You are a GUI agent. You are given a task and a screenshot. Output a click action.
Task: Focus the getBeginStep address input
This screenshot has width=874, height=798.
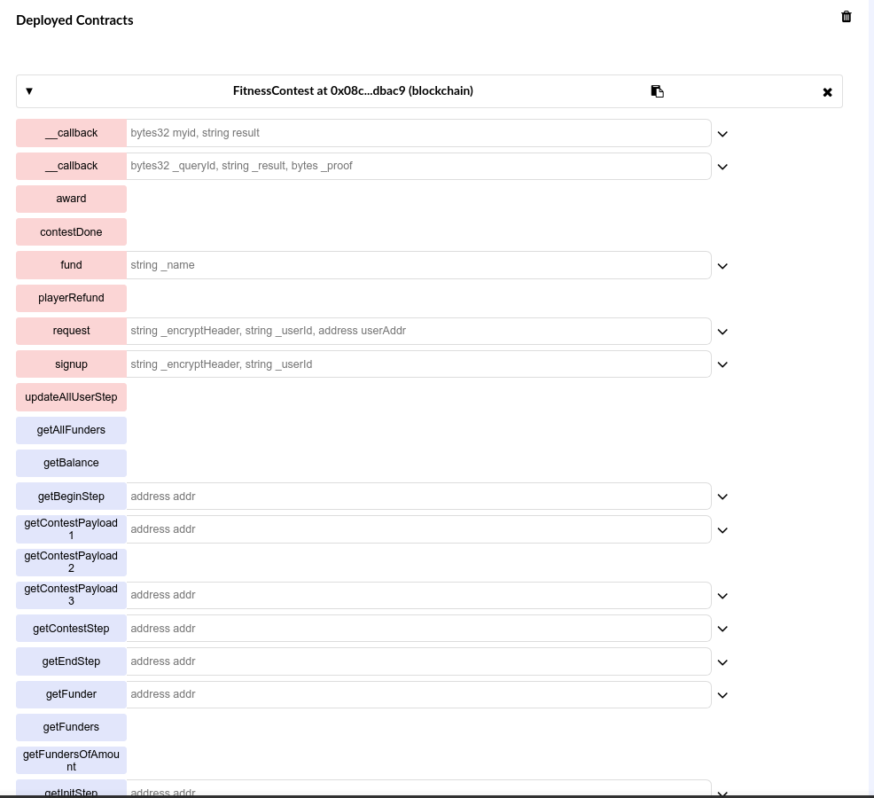[418, 497]
